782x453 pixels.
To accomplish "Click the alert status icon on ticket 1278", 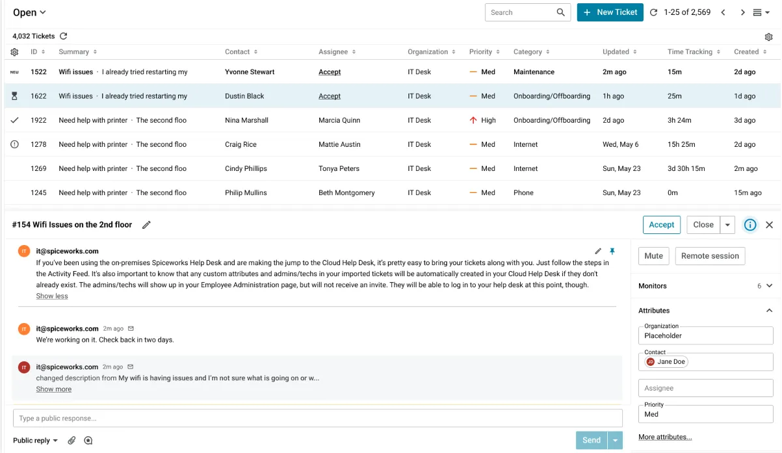I will (x=14, y=144).
